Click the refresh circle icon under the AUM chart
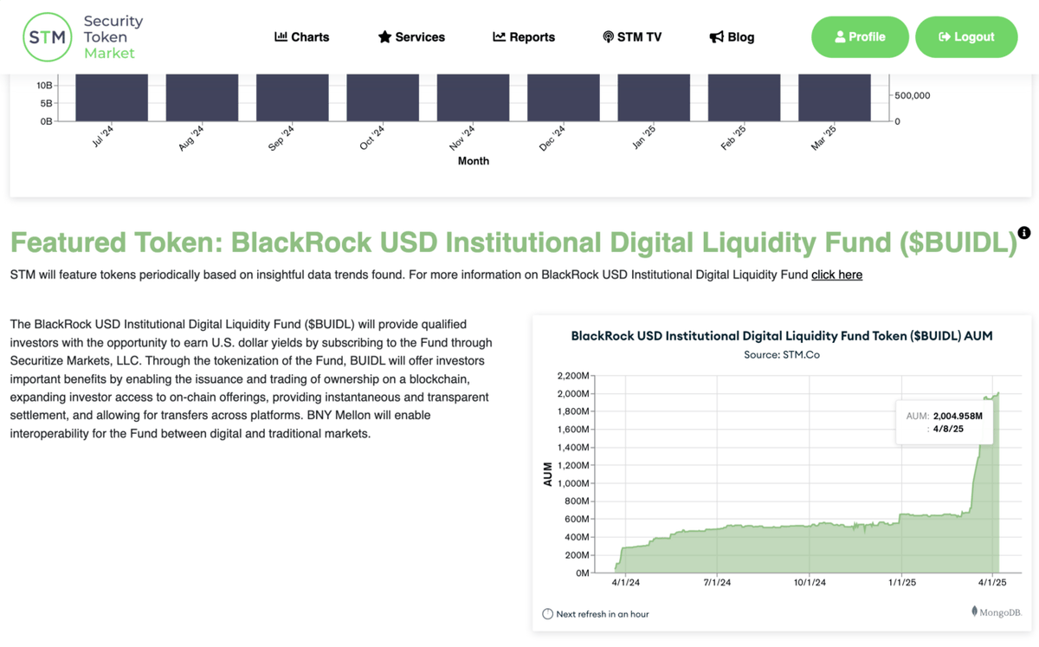 point(547,614)
